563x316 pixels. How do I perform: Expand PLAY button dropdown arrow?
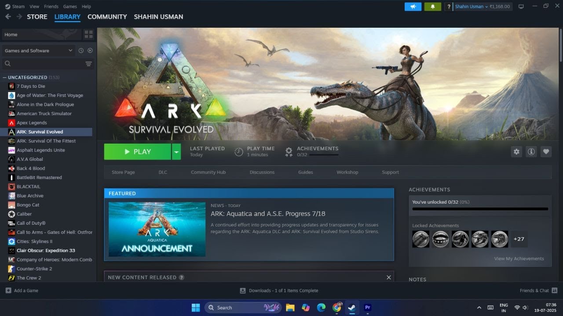176,151
